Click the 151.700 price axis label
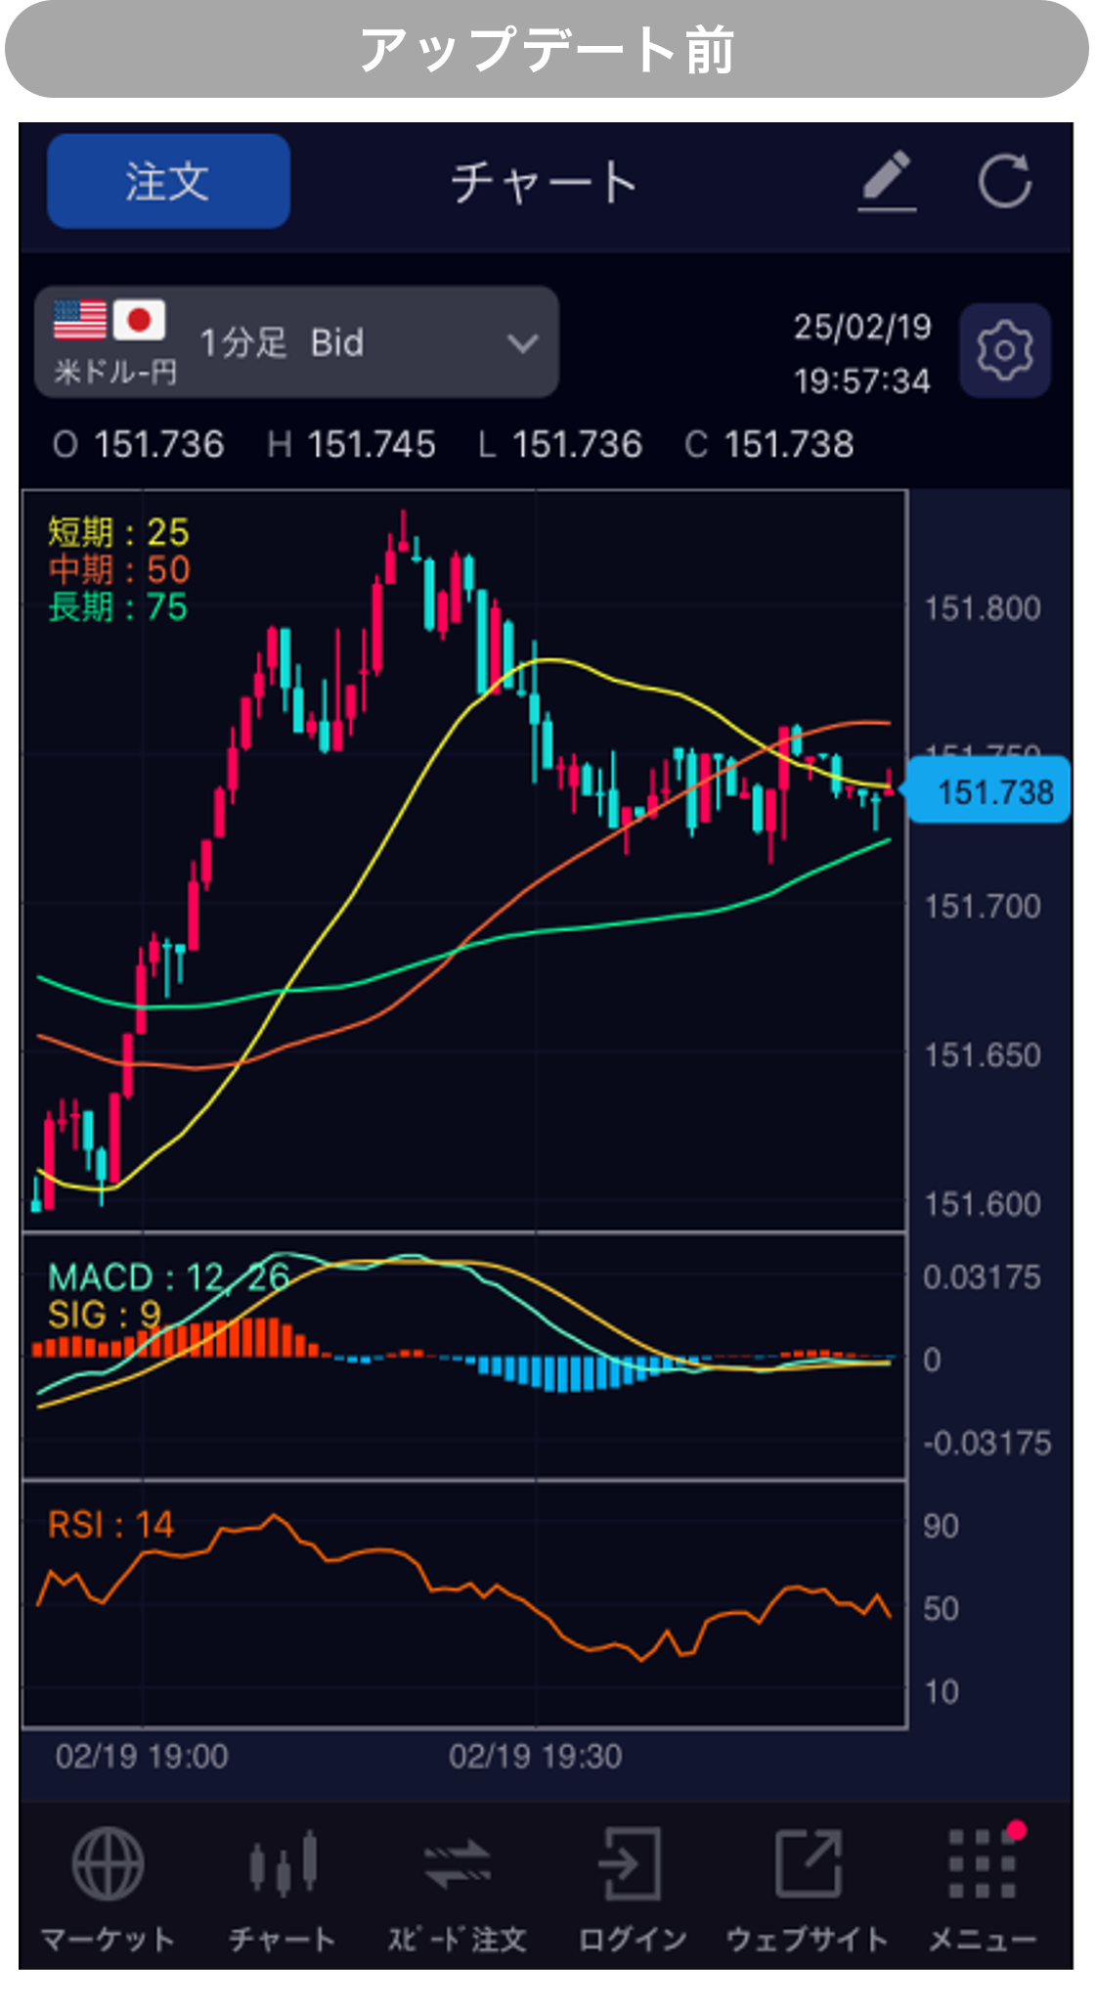This screenshot has width=1095, height=2013. (983, 907)
